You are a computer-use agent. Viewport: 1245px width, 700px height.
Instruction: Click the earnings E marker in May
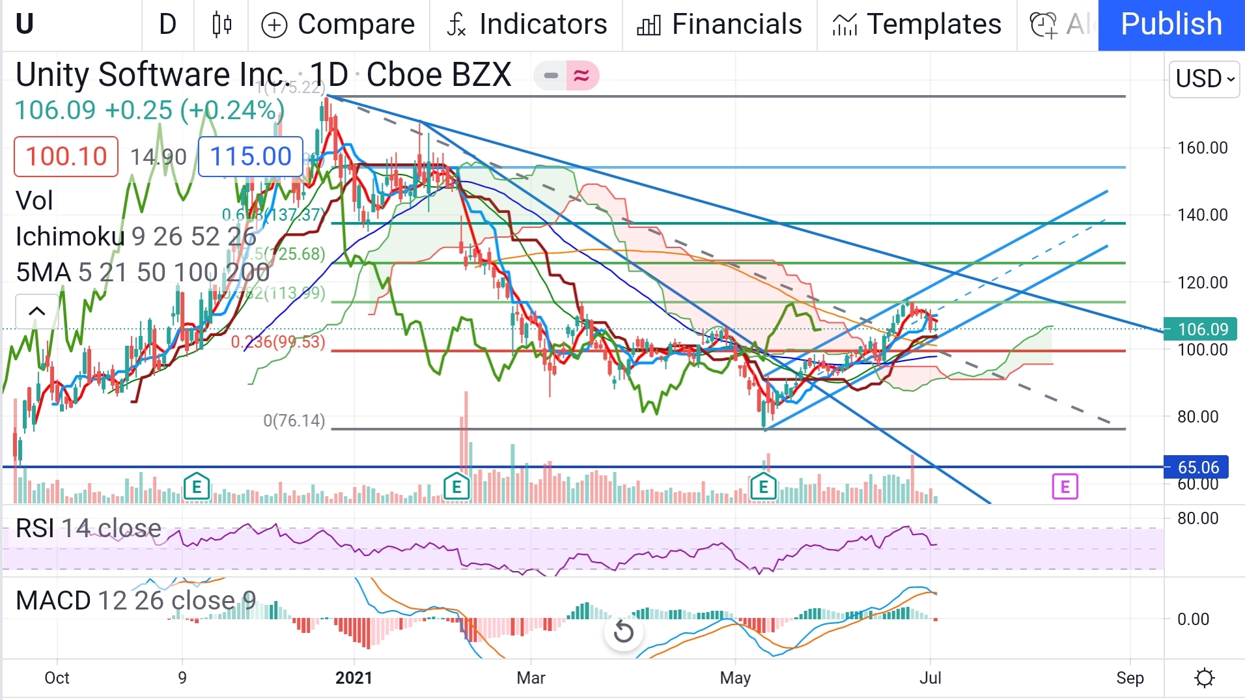click(763, 486)
